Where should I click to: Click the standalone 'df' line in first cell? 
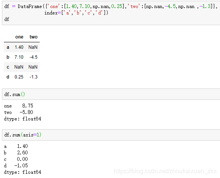tap(7, 19)
